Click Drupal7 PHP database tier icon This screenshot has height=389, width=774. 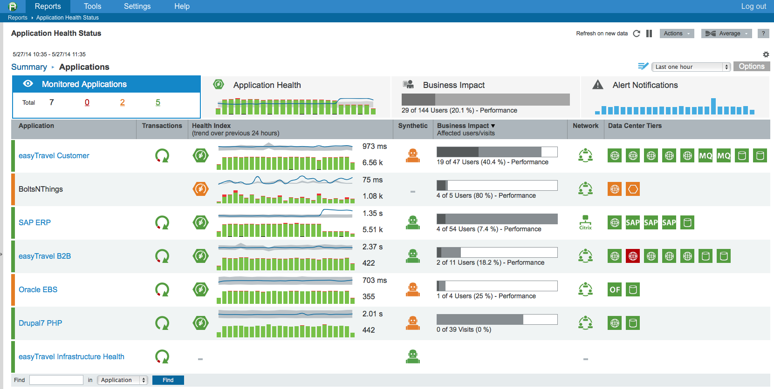pos(633,323)
